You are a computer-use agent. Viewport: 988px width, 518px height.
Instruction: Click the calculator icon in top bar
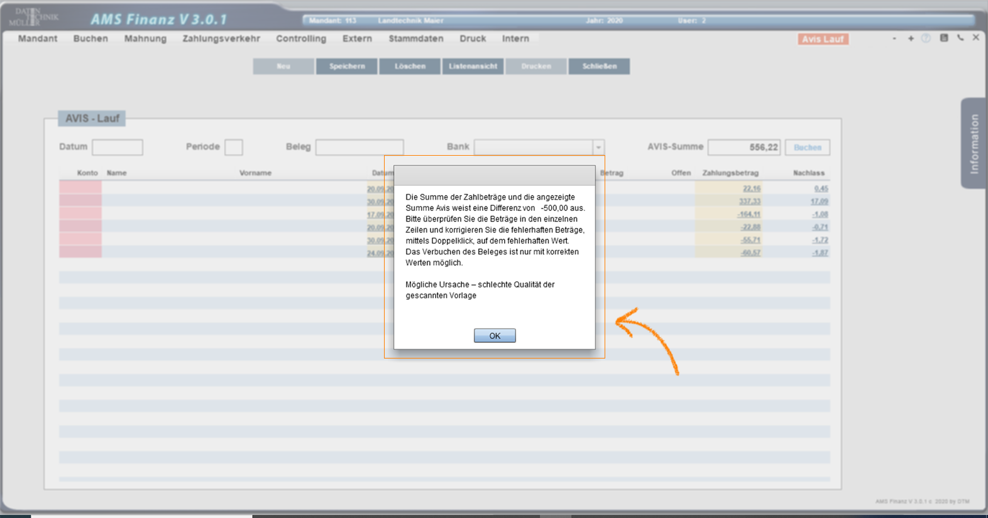pyautogui.click(x=943, y=38)
